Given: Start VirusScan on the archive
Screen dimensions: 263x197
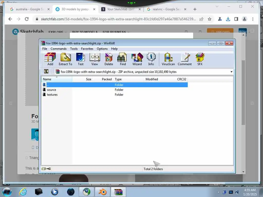Looking at the screenshot, I should click(x=168, y=59).
